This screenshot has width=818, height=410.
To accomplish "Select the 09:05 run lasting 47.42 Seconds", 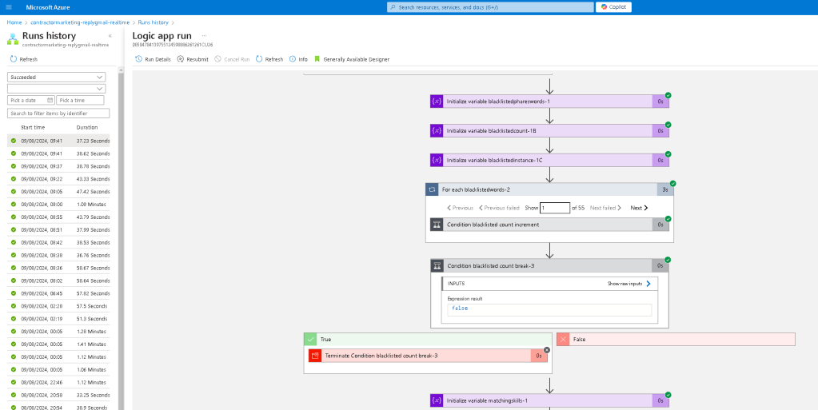I will [58, 192].
